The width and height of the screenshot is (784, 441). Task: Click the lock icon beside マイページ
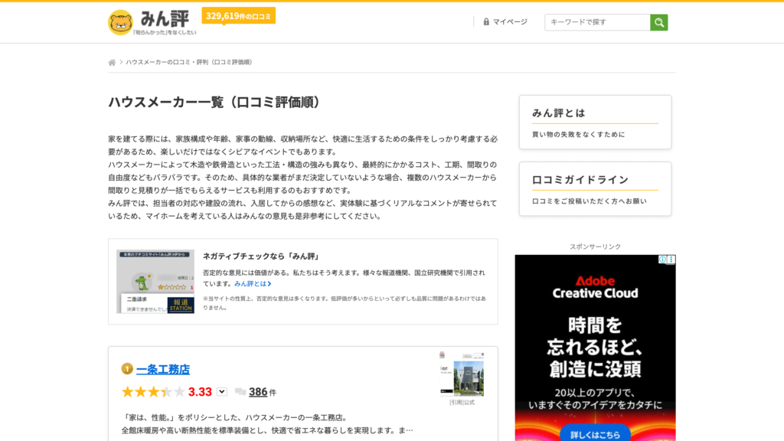(486, 21)
